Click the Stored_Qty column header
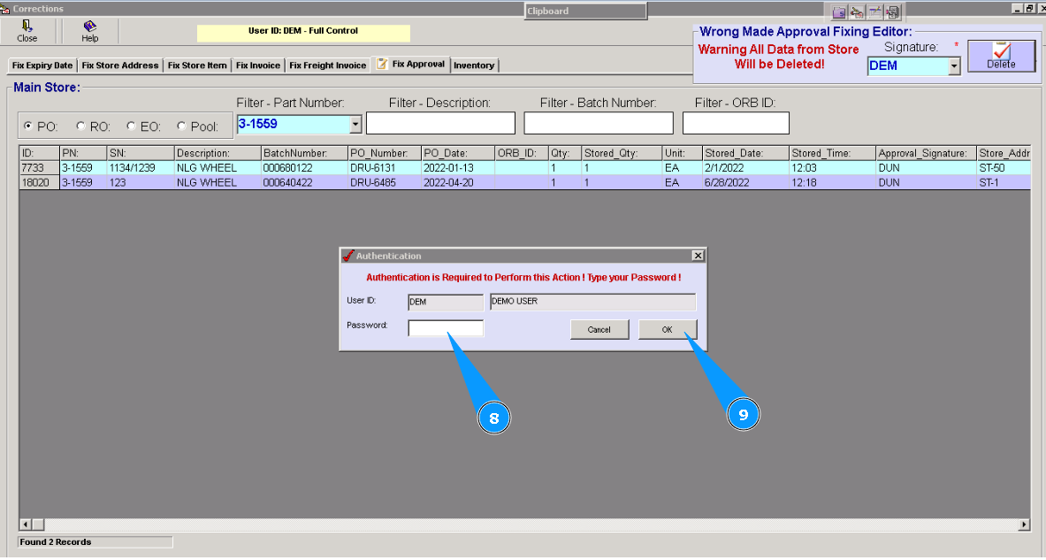The image size is (1046, 560). (622, 154)
